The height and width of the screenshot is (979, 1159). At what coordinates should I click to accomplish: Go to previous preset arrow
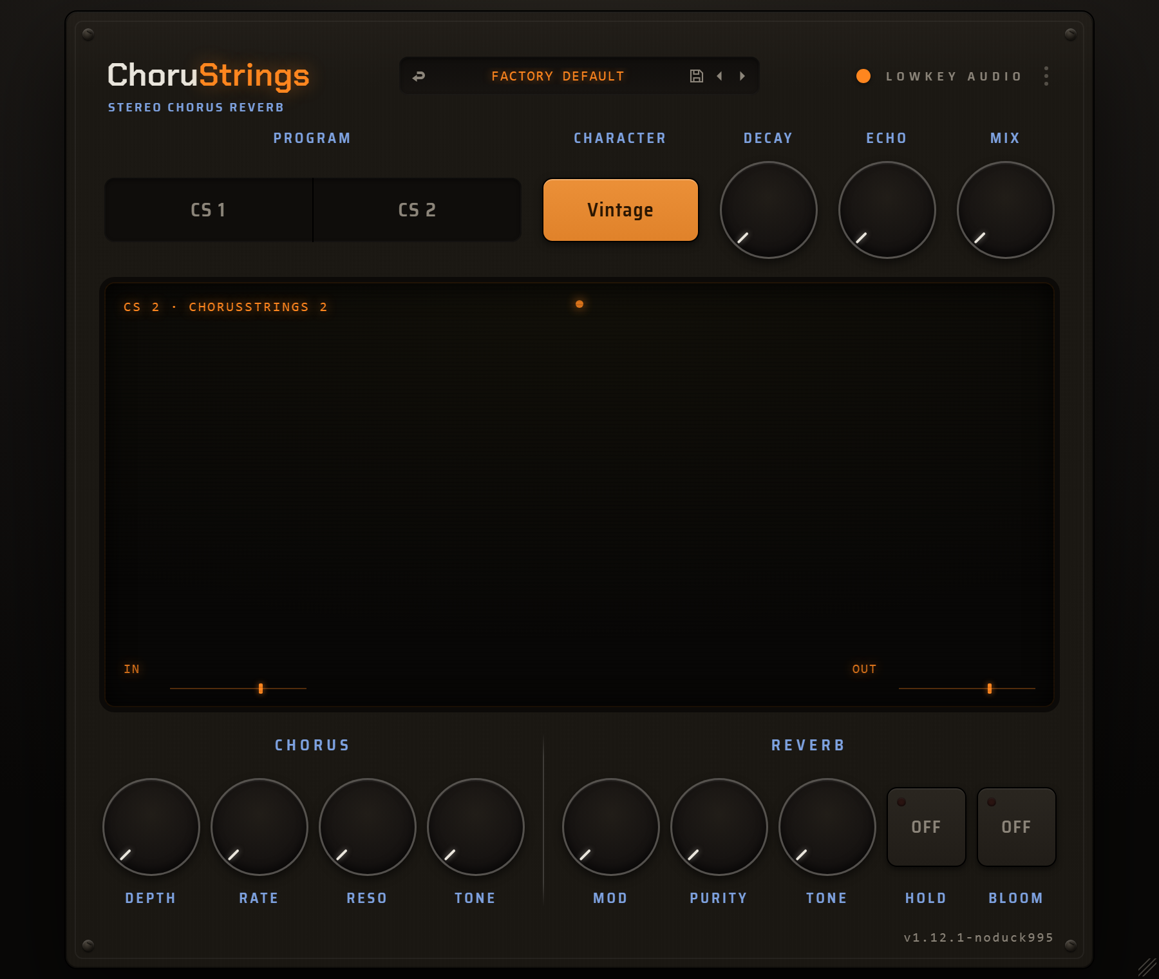click(719, 76)
